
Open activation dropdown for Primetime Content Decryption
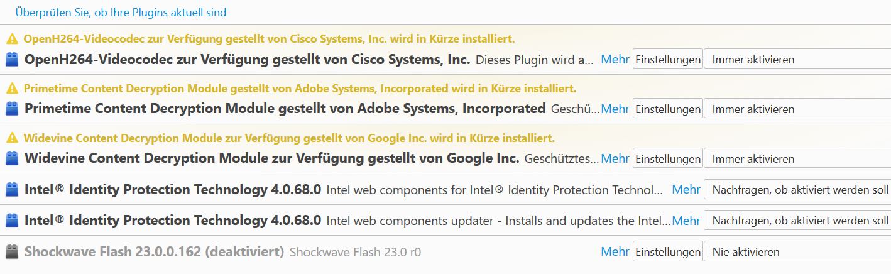click(x=797, y=109)
